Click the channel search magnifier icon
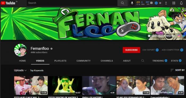The height and width of the screenshot is (98, 186). 143,61
